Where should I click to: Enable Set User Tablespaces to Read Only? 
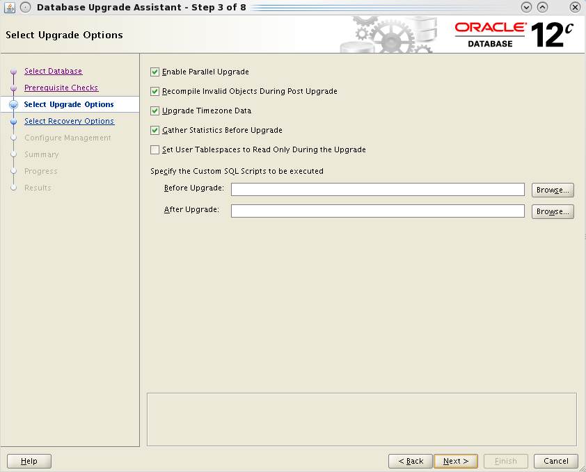[x=155, y=149]
